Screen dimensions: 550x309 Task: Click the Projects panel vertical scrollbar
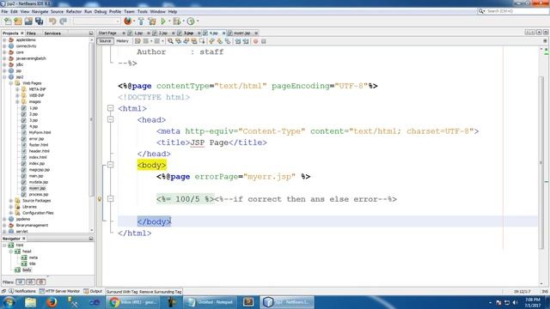coord(92,119)
